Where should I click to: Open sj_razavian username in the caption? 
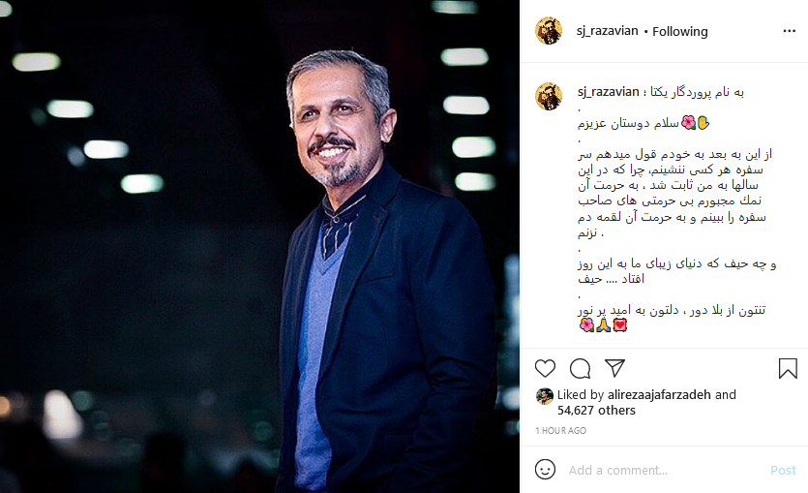(608, 92)
